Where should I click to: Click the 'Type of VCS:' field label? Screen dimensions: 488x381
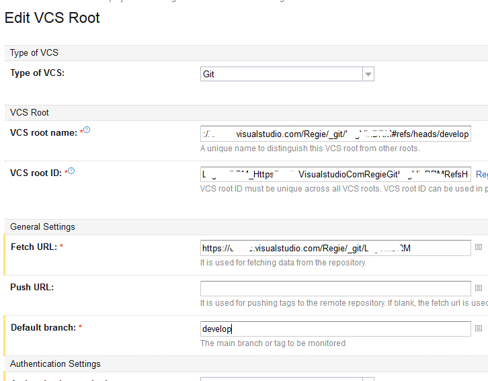pos(38,73)
